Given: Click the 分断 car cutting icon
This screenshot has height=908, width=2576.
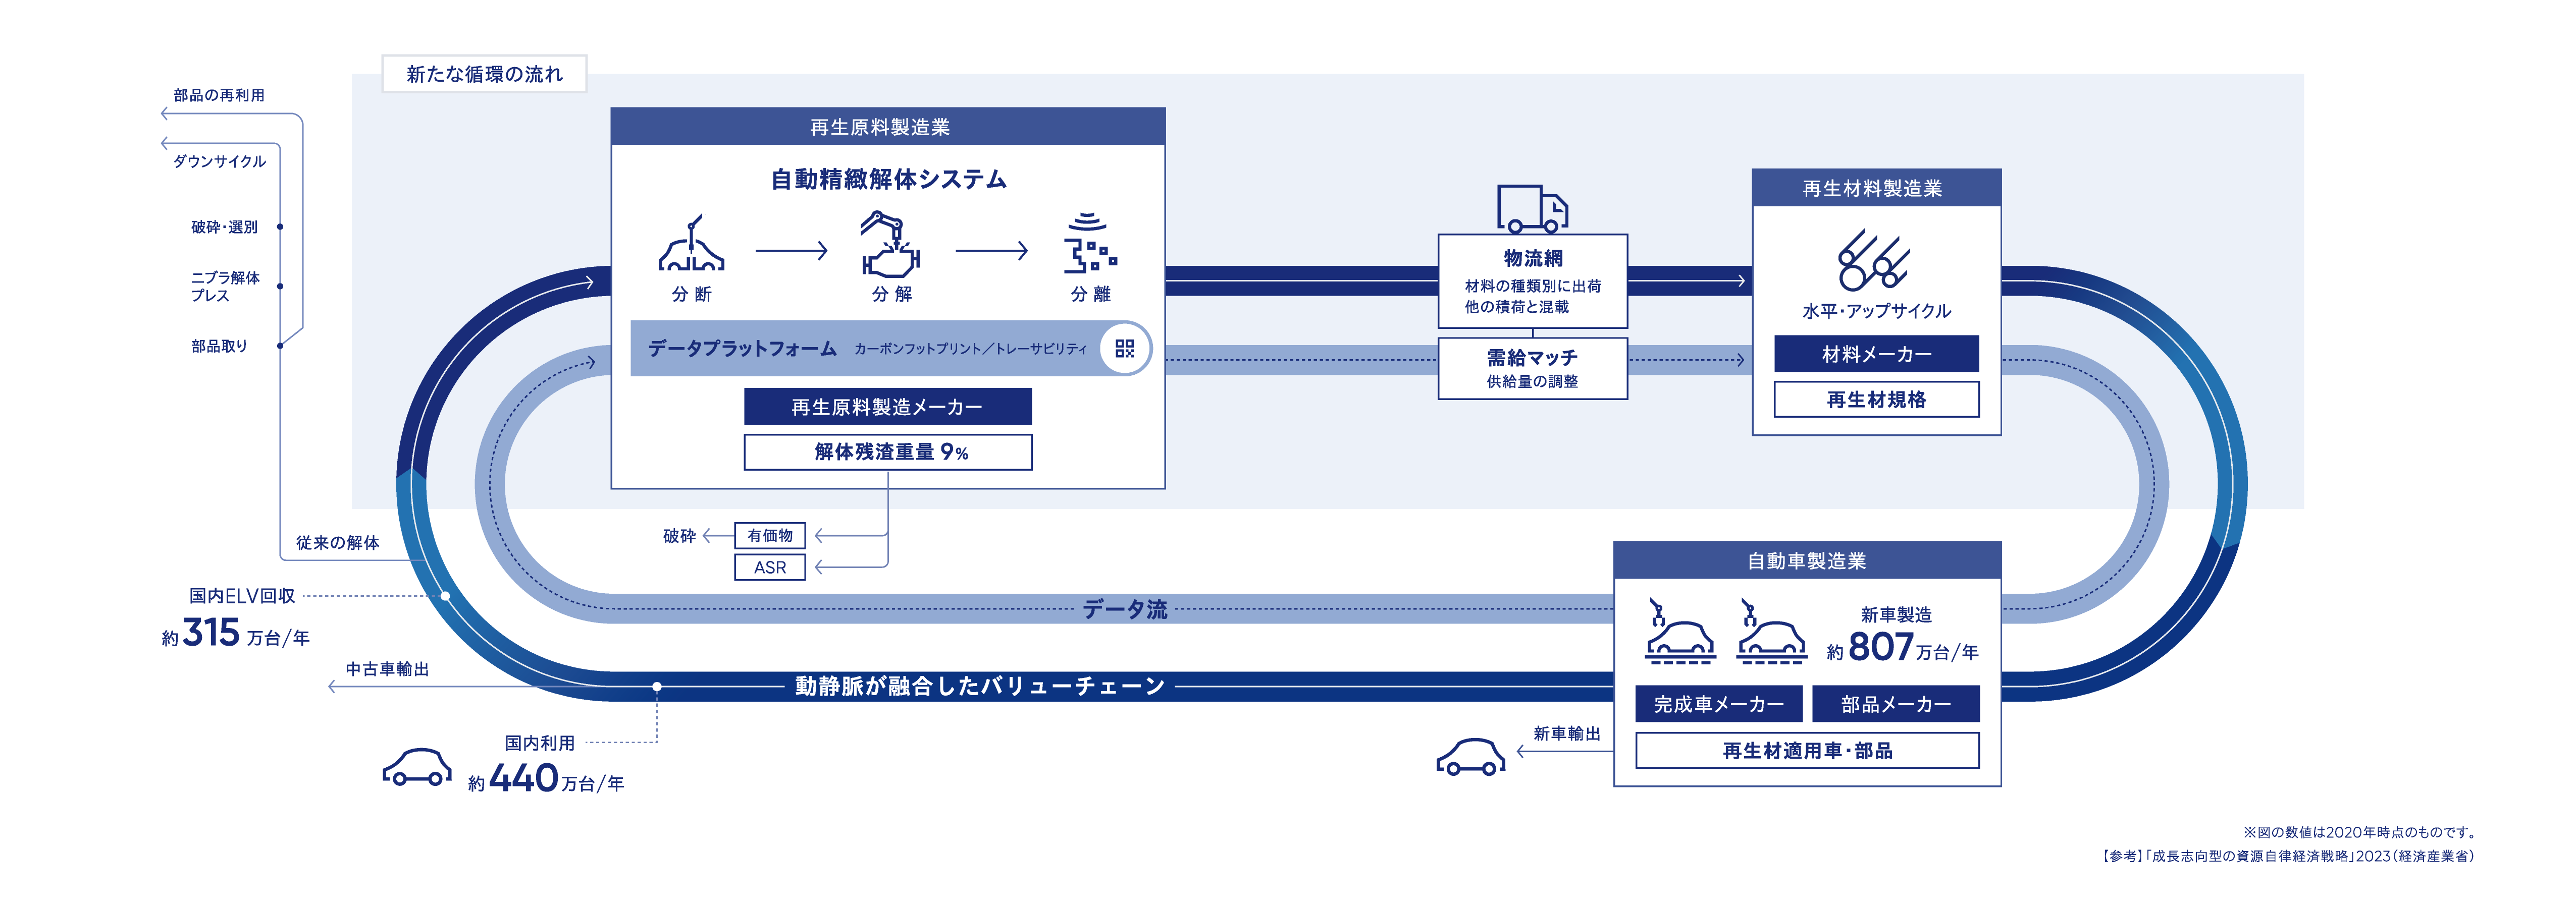Looking at the screenshot, I should 691,243.
